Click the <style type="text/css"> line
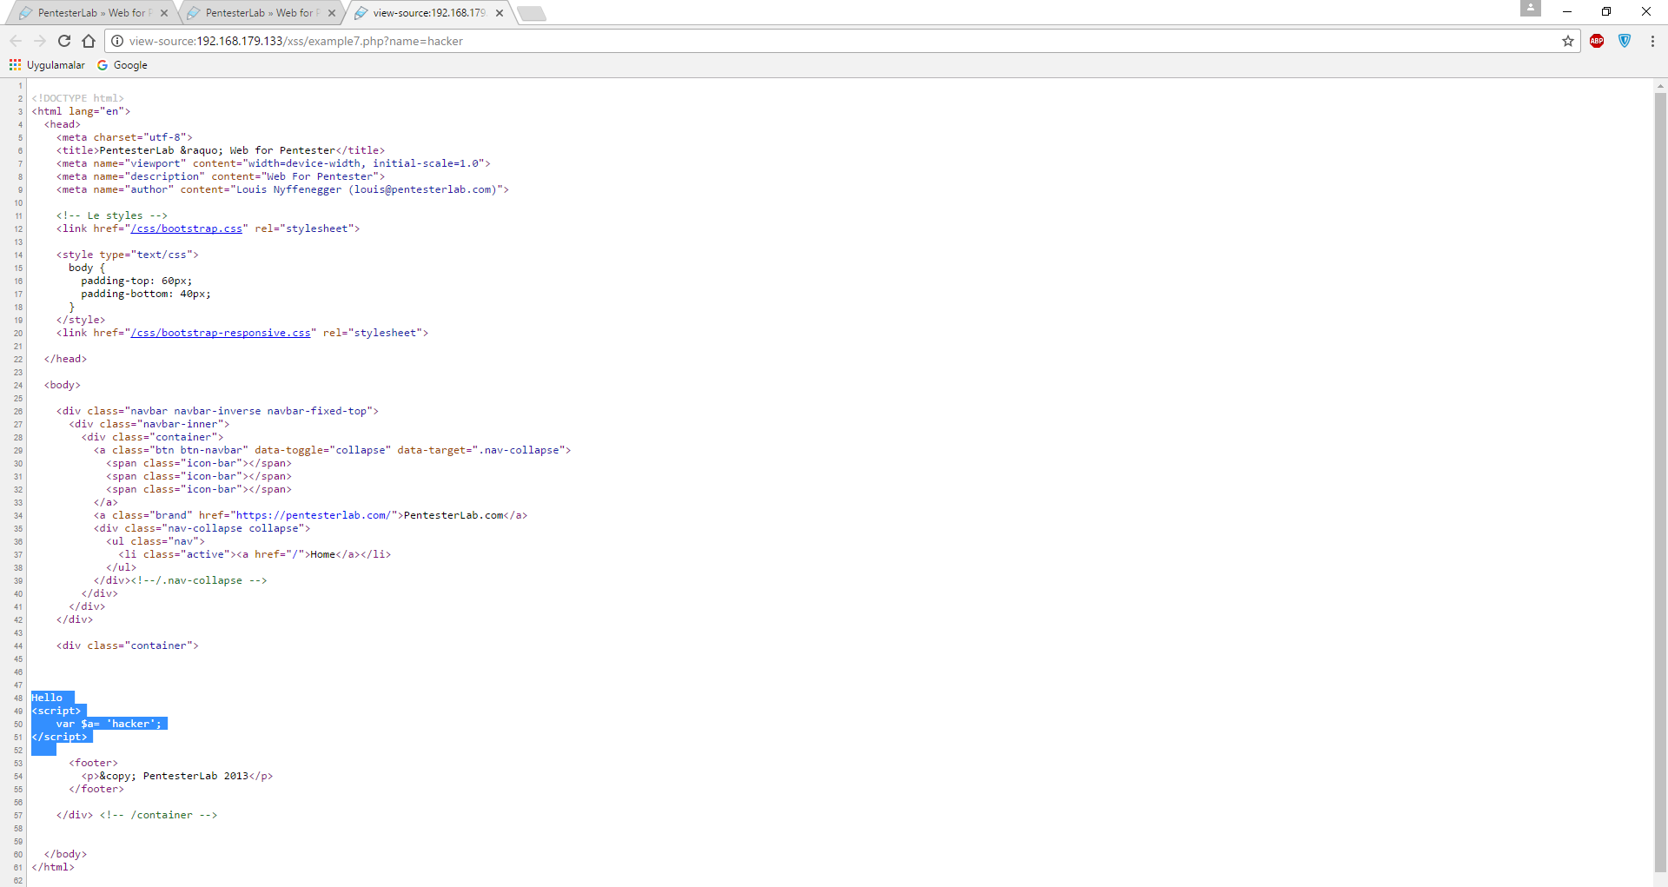Image resolution: width=1668 pixels, height=887 pixels. tap(128, 255)
